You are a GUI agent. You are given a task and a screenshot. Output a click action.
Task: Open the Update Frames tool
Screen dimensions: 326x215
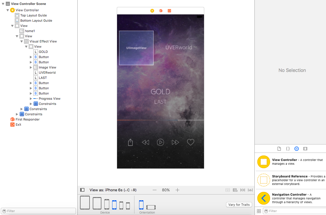[x=228, y=190]
